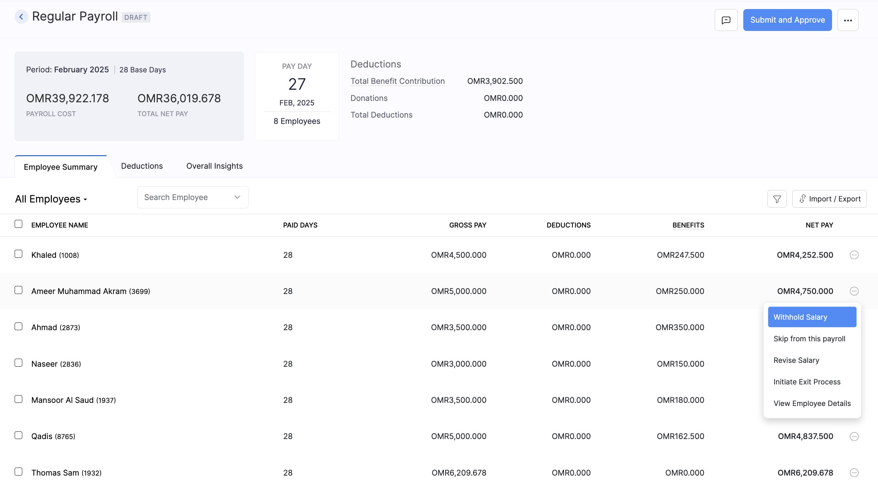Select Withhold Salary from the context menu

pos(812,317)
